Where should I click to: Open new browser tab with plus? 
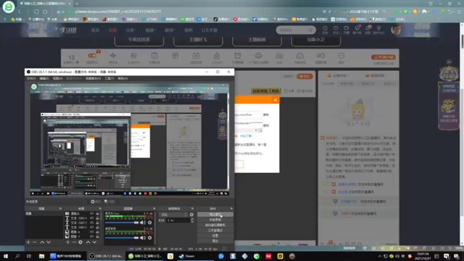click(x=77, y=4)
